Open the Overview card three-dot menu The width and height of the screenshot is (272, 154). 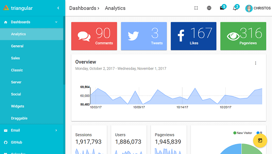tap(256, 63)
